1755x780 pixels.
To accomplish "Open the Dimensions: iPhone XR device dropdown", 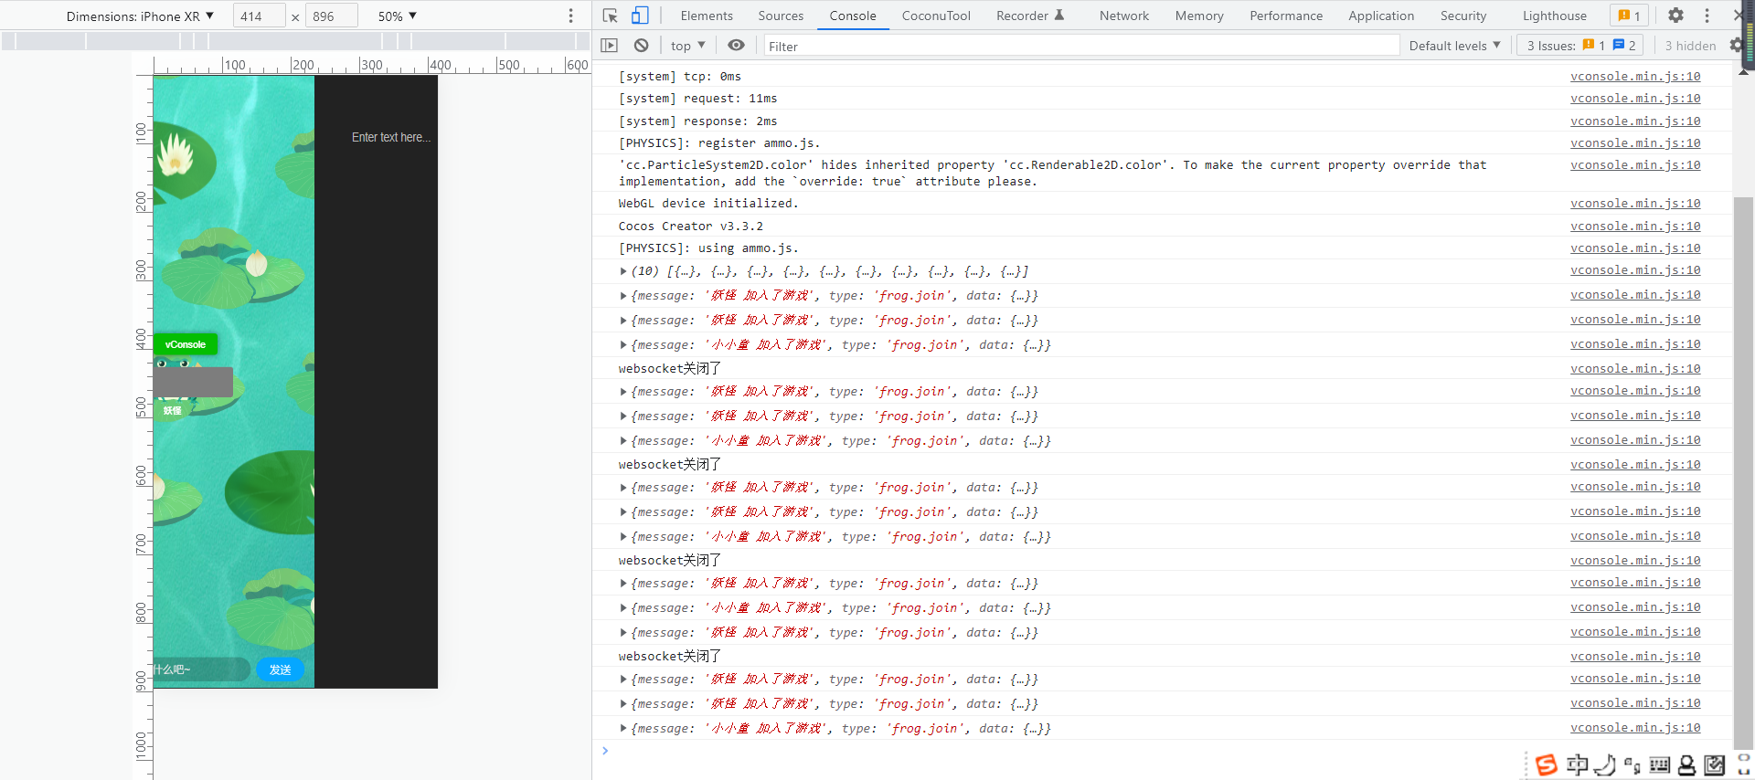I will (140, 16).
